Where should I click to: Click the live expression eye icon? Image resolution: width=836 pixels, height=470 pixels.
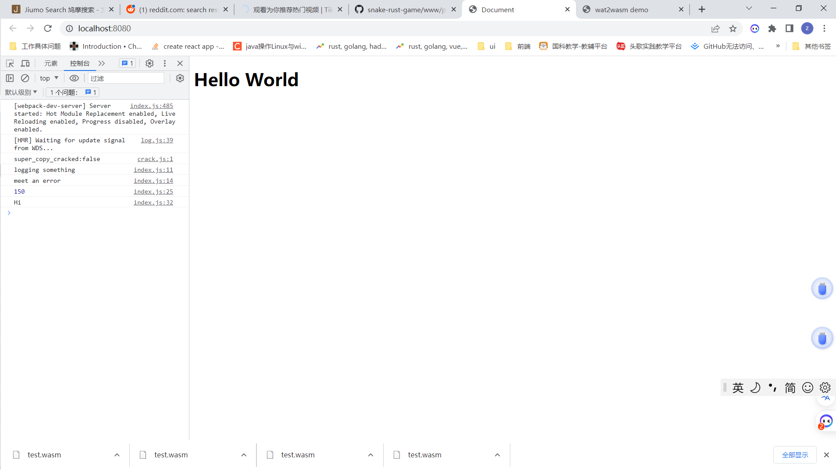[74, 78]
